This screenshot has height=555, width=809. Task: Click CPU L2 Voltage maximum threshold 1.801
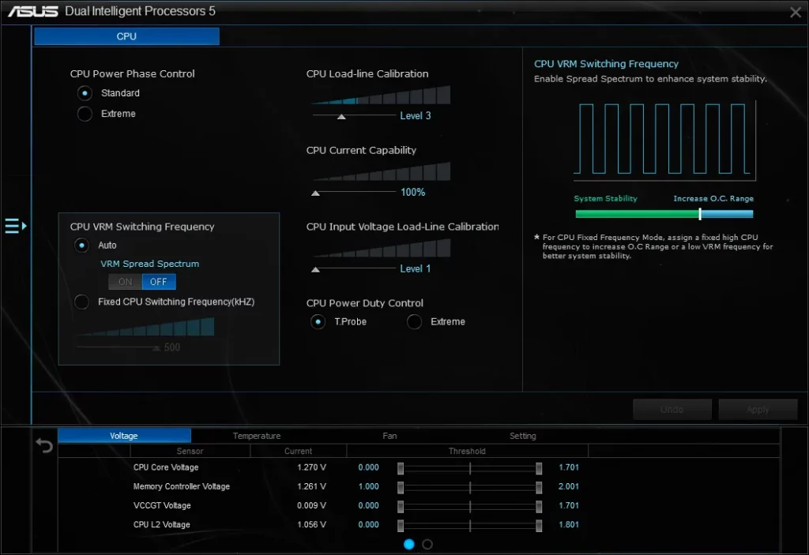point(569,525)
